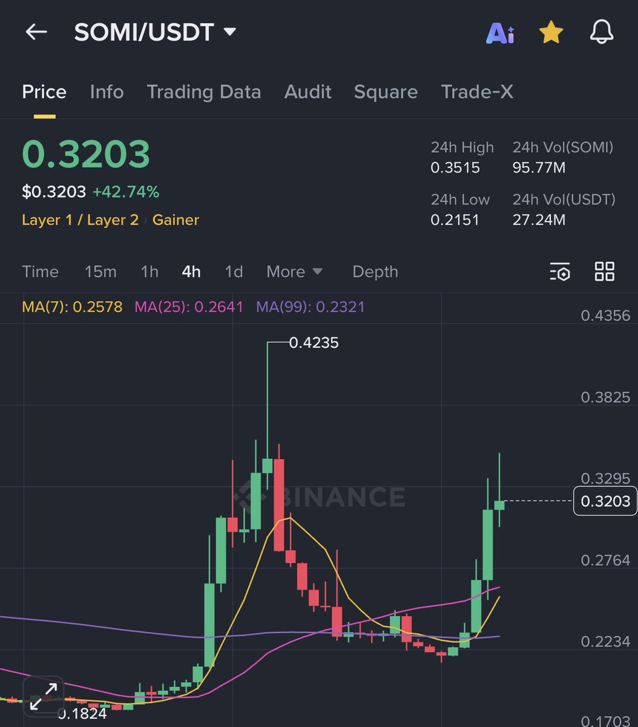
Task: Tap the 0.2234 price axis label
Action: (x=605, y=642)
